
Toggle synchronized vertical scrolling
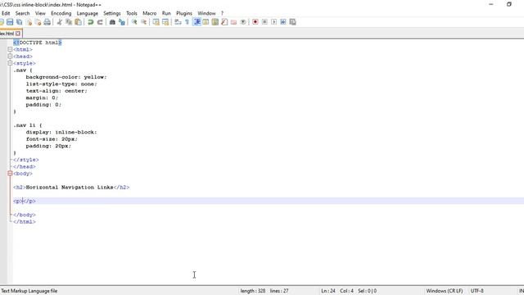click(x=156, y=22)
